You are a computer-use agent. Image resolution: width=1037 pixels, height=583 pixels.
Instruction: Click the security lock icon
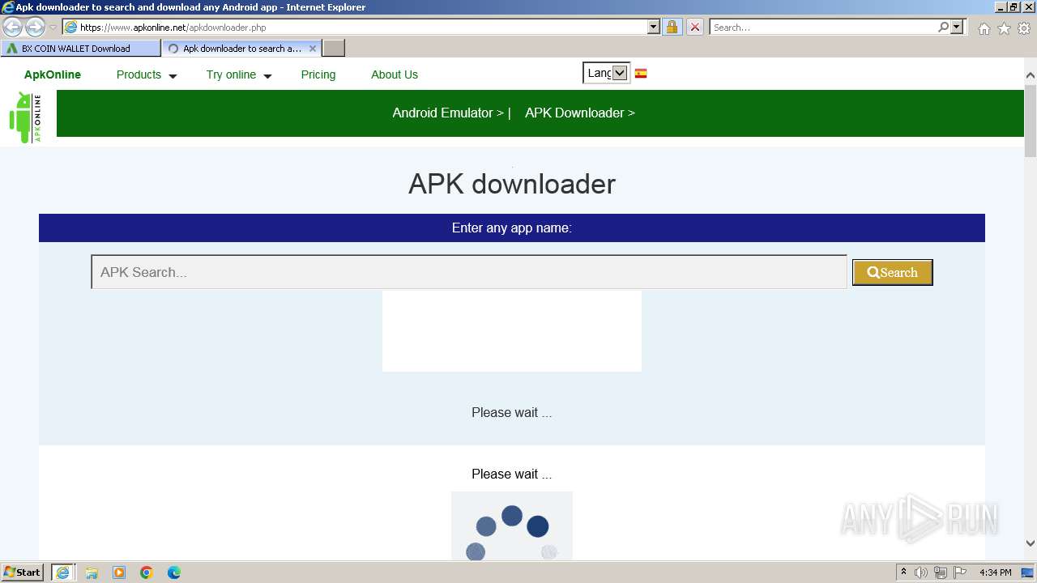(672, 27)
